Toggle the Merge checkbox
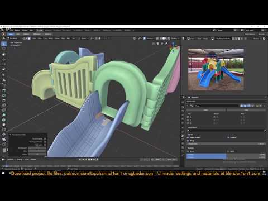 [188, 141]
